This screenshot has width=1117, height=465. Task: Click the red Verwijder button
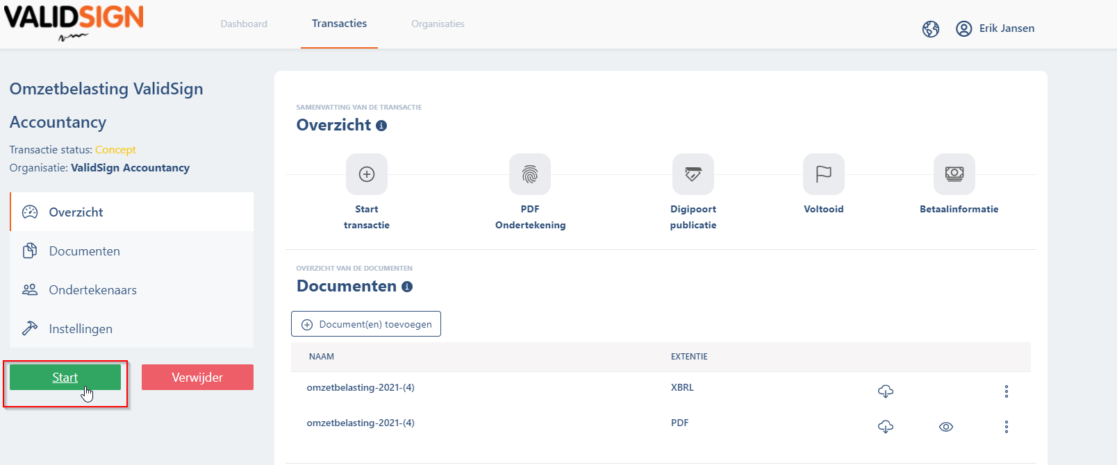pyautogui.click(x=197, y=378)
